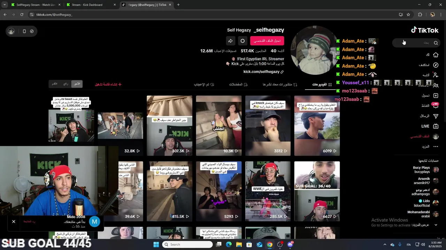Open the video with 415.5K views
The image size is (446, 250).
click(x=169, y=191)
